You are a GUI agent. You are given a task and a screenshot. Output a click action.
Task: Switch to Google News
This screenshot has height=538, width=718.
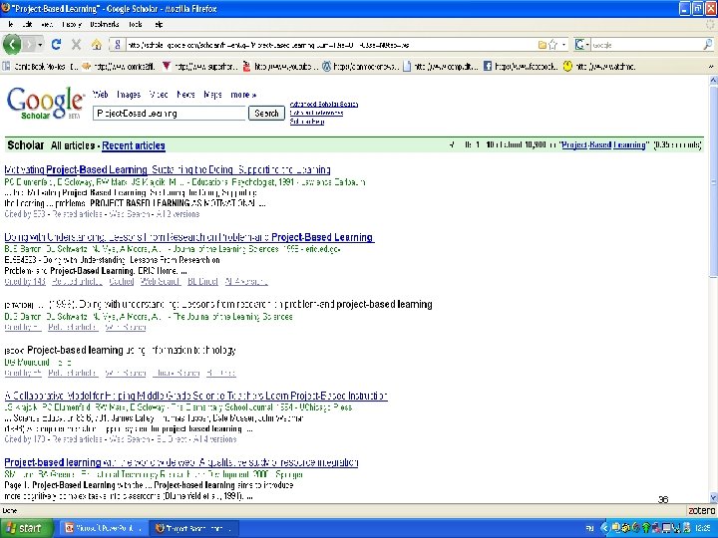pos(185,95)
